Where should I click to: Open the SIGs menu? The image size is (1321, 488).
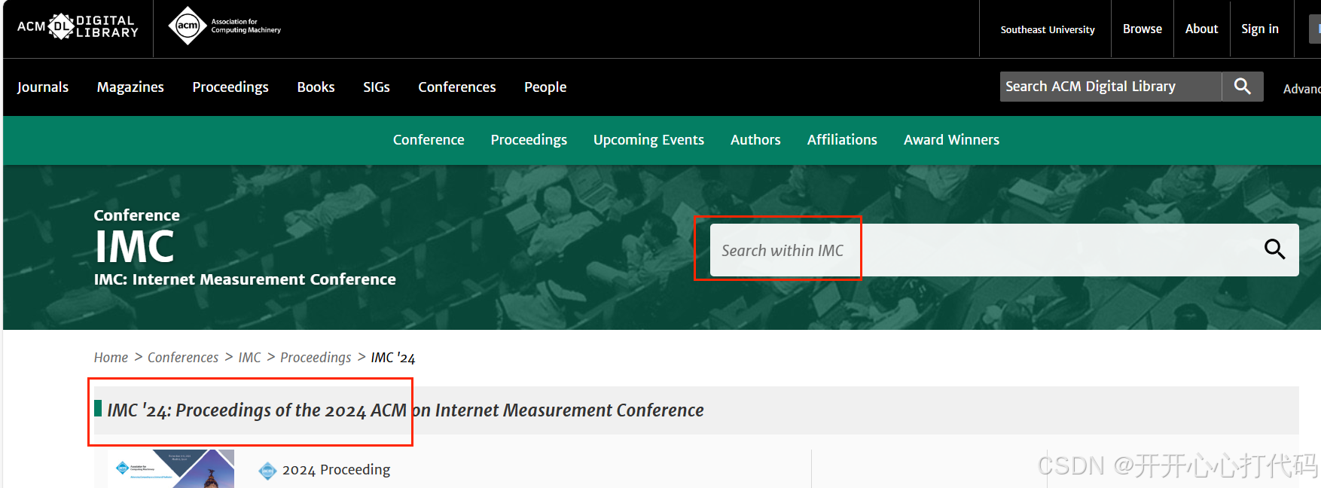click(x=377, y=87)
